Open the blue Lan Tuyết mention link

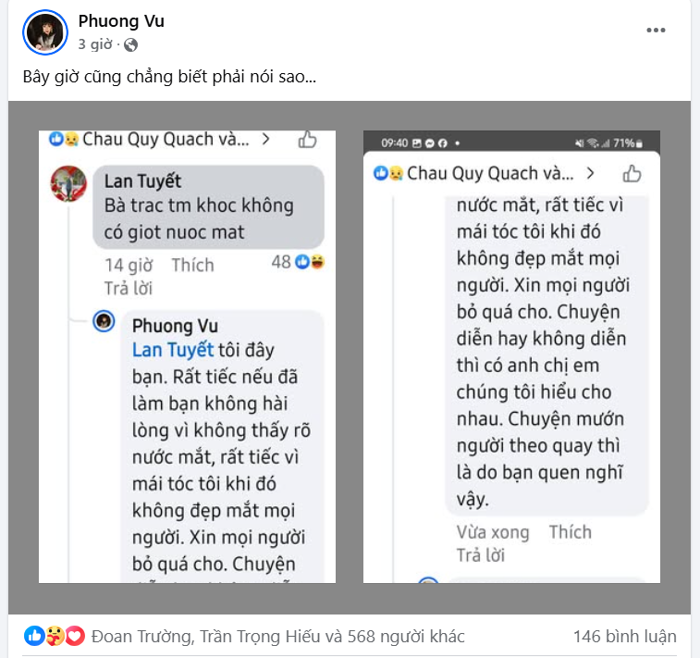click(173, 350)
